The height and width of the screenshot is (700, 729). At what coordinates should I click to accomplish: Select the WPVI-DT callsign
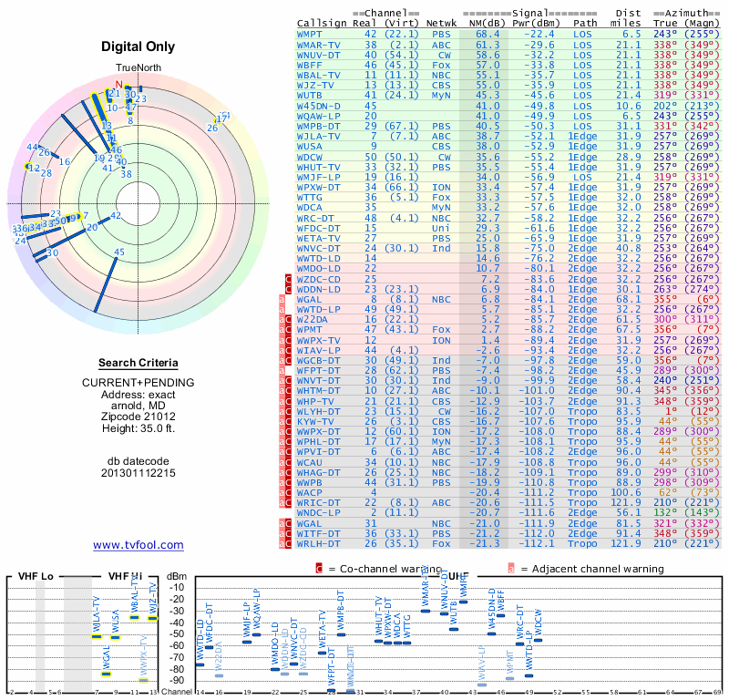318,452
